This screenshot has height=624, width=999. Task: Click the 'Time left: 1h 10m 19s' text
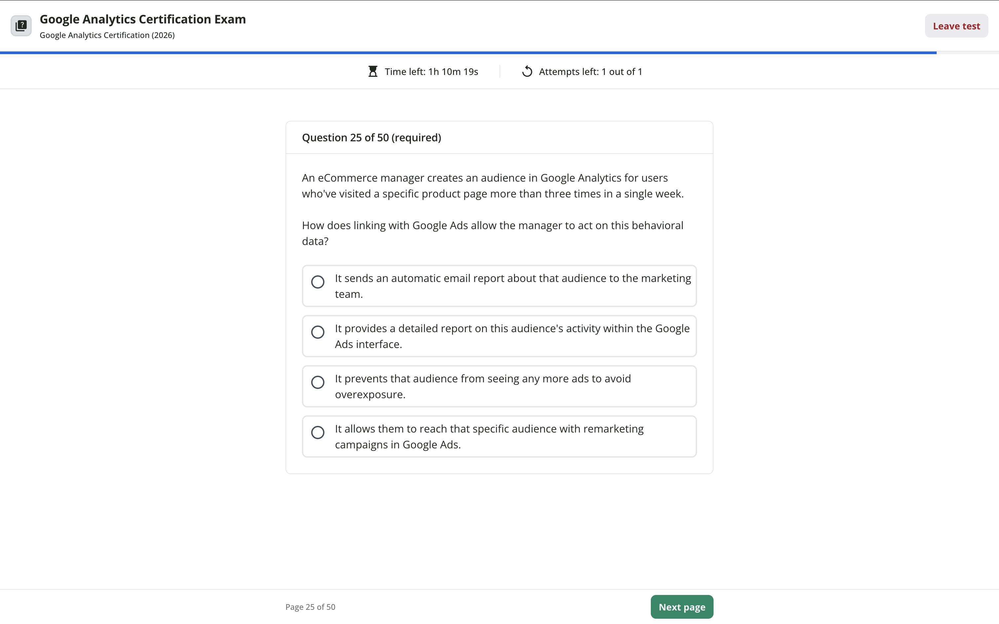(431, 71)
